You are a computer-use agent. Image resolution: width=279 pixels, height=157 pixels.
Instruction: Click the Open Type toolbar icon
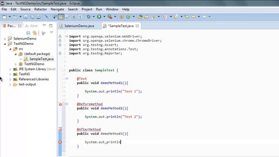(x=140, y=17)
